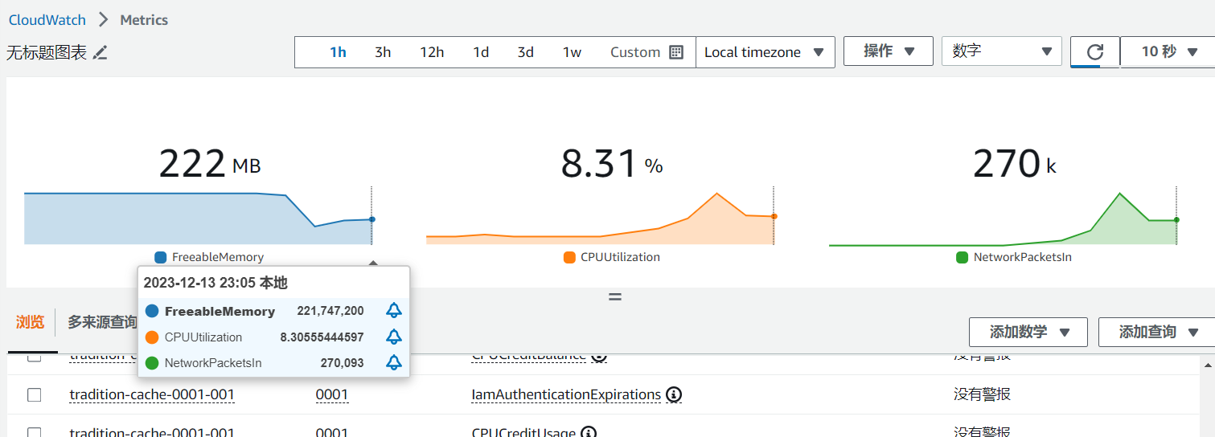Click the green NetworkPacketsIn legend swatch
1215x437 pixels.
click(963, 257)
